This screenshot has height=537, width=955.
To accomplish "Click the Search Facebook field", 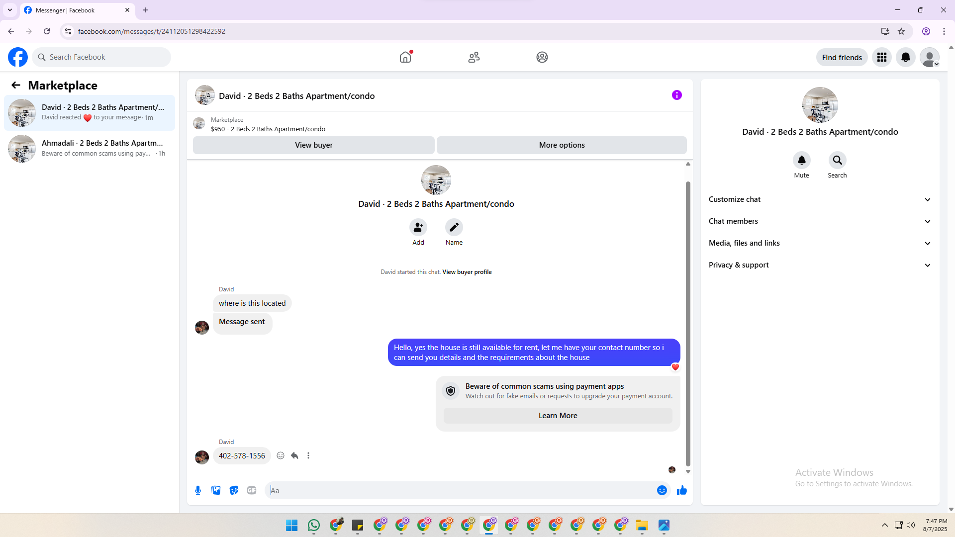I will (x=101, y=57).
